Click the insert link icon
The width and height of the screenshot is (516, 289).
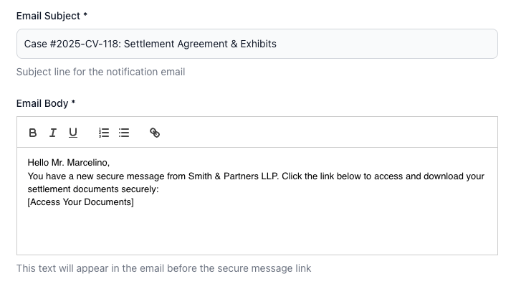point(154,133)
